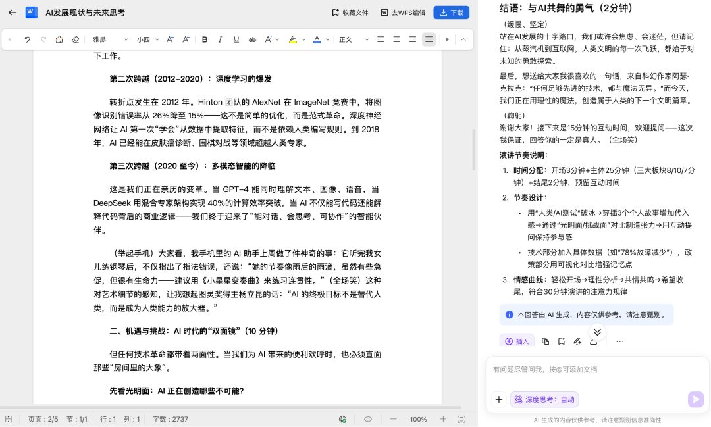The width and height of the screenshot is (711, 427).
Task: Toggle strikethrough formatting
Action: (x=252, y=39)
